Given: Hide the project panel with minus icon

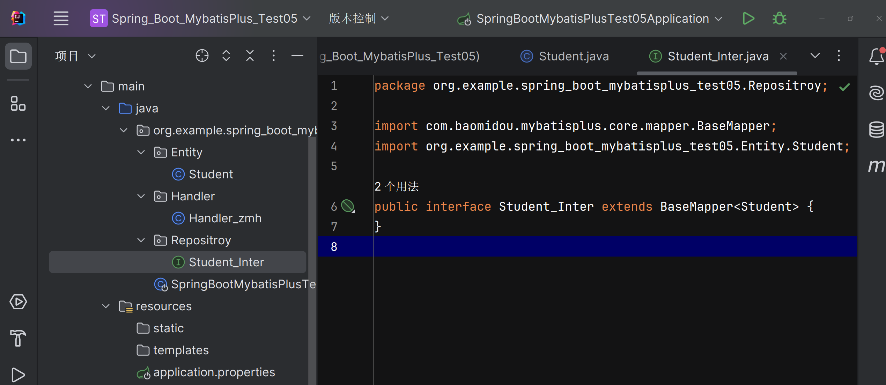Looking at the screenshot, I should click(297, 56).
